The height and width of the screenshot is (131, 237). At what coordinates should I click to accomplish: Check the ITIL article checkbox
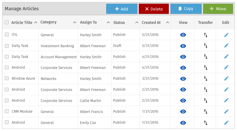click(x=7, y=34)
